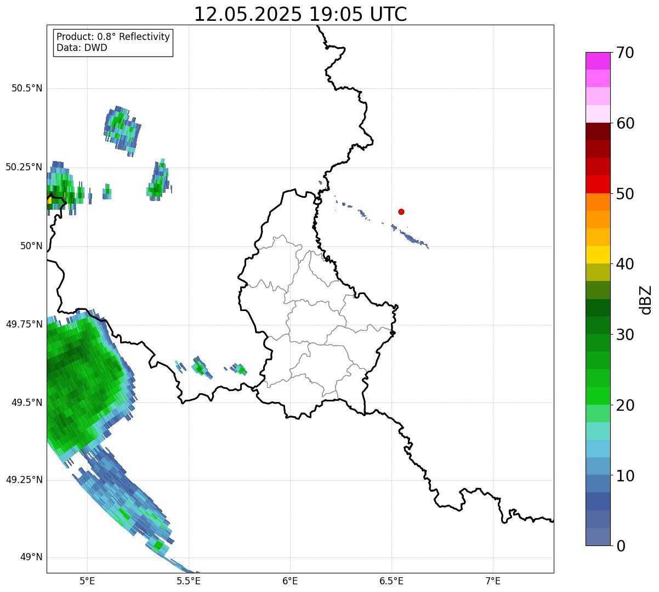Click the "dBZ" colorbar axis label

pyautogui.click(x=646, y=299)
